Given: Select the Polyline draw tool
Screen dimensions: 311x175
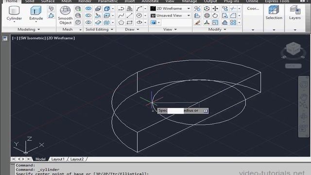Looking at the screenshot, I should (121, 9).
